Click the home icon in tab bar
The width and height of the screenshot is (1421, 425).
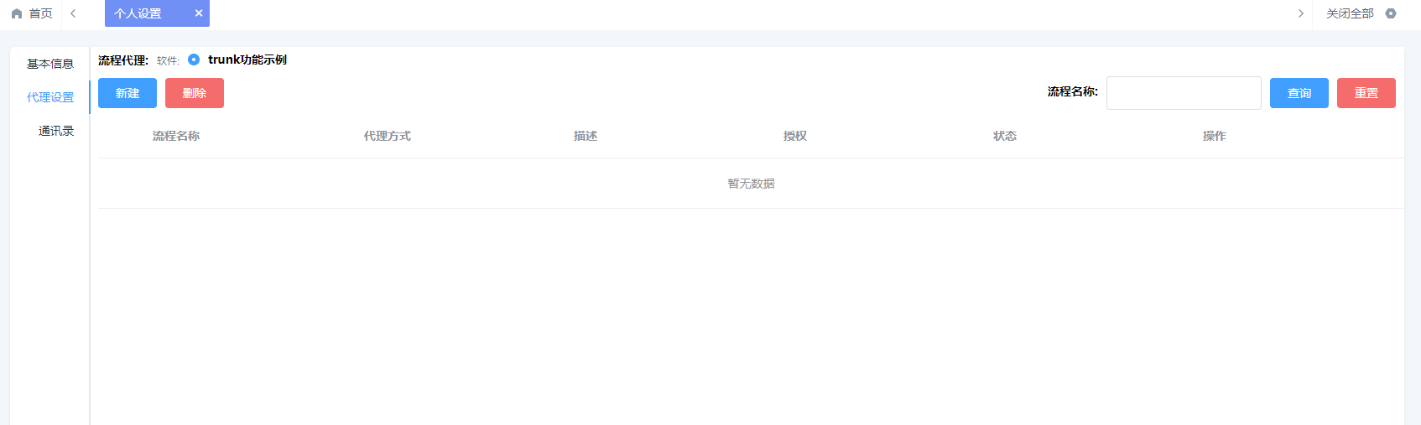[x=17, y=13]
